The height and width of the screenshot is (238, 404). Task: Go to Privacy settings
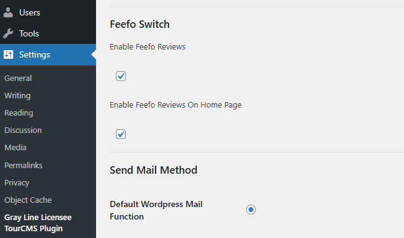[x=17, y=183]
